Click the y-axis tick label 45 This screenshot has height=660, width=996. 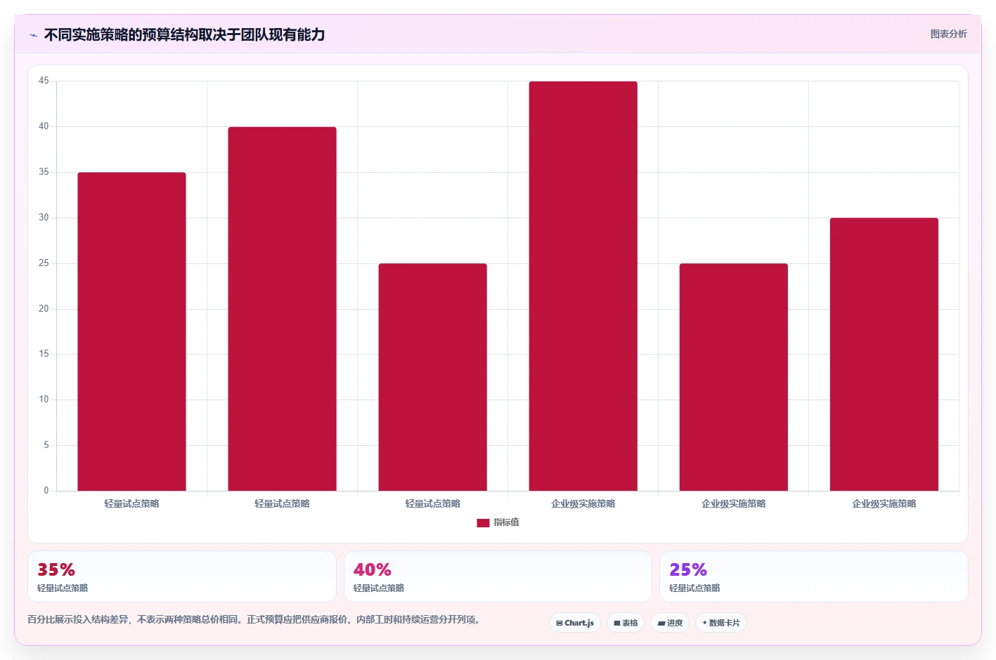pos(44,81)
